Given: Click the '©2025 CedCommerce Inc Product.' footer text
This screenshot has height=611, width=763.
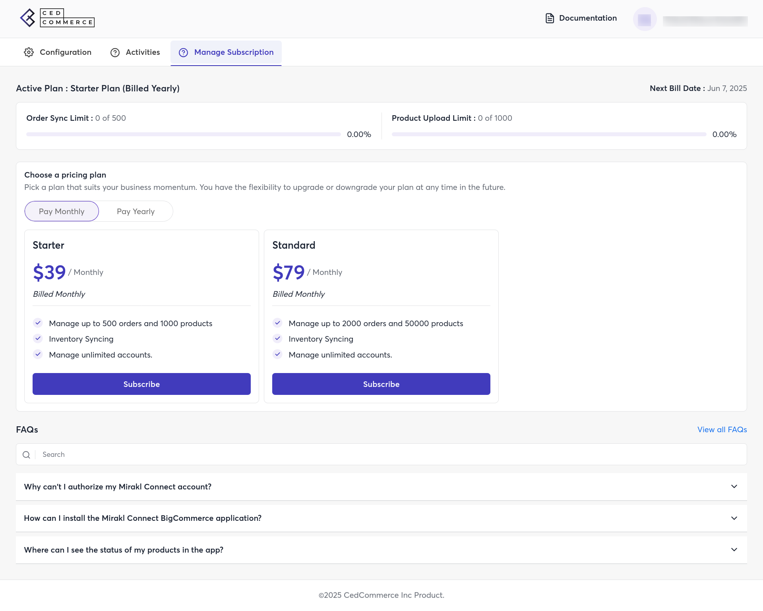Looking at the screenshot, I should coord(381,596).
